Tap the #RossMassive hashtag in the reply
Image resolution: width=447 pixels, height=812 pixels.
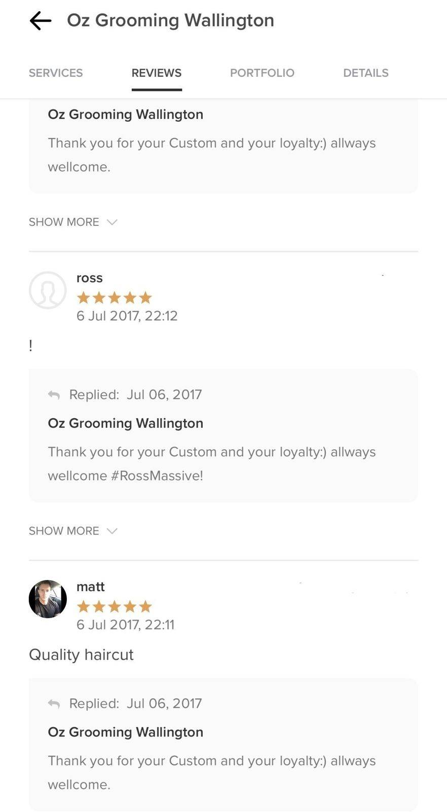click(x=157, y=476)
